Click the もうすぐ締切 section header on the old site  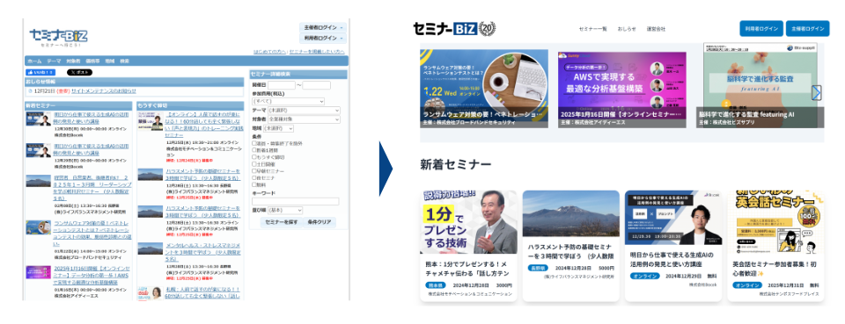coord(189,105)
